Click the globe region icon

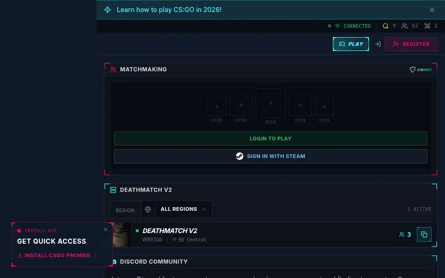coord(148,209)
